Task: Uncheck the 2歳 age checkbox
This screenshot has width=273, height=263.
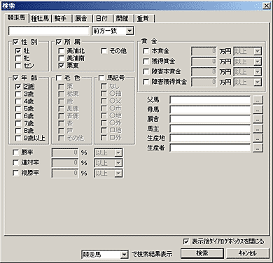Action: coord(18,87)
